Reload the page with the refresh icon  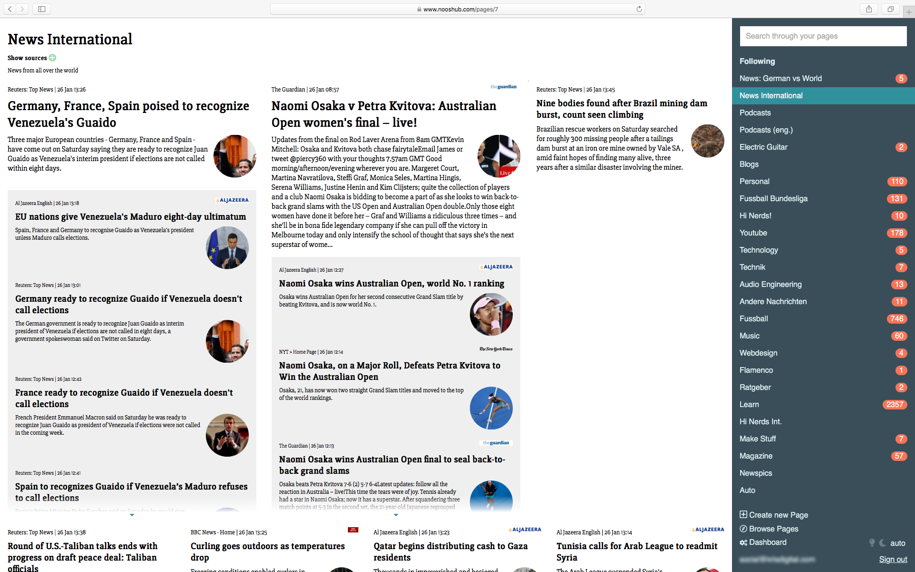(639, 9)
